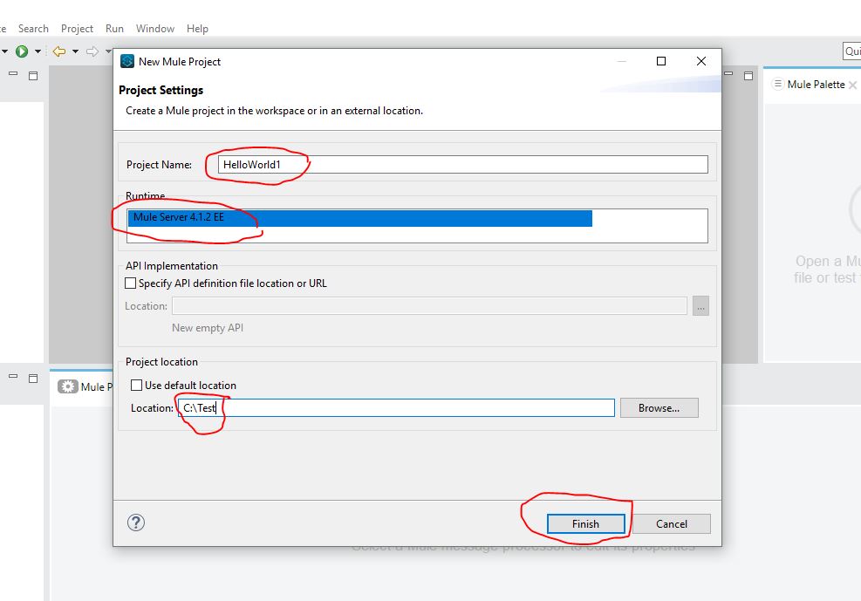861x601 pixels.
Task: Open the Search menu
Action: pos(33,29)
